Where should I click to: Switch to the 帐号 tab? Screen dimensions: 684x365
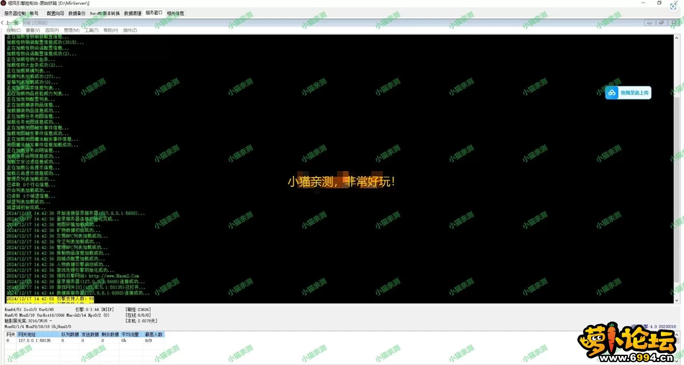point(34,13)
